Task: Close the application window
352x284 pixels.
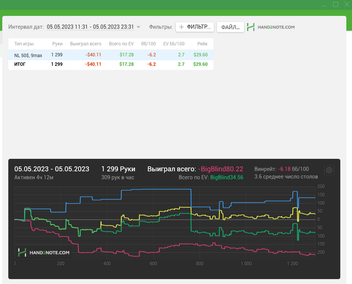Action: [x=347, y=4]
